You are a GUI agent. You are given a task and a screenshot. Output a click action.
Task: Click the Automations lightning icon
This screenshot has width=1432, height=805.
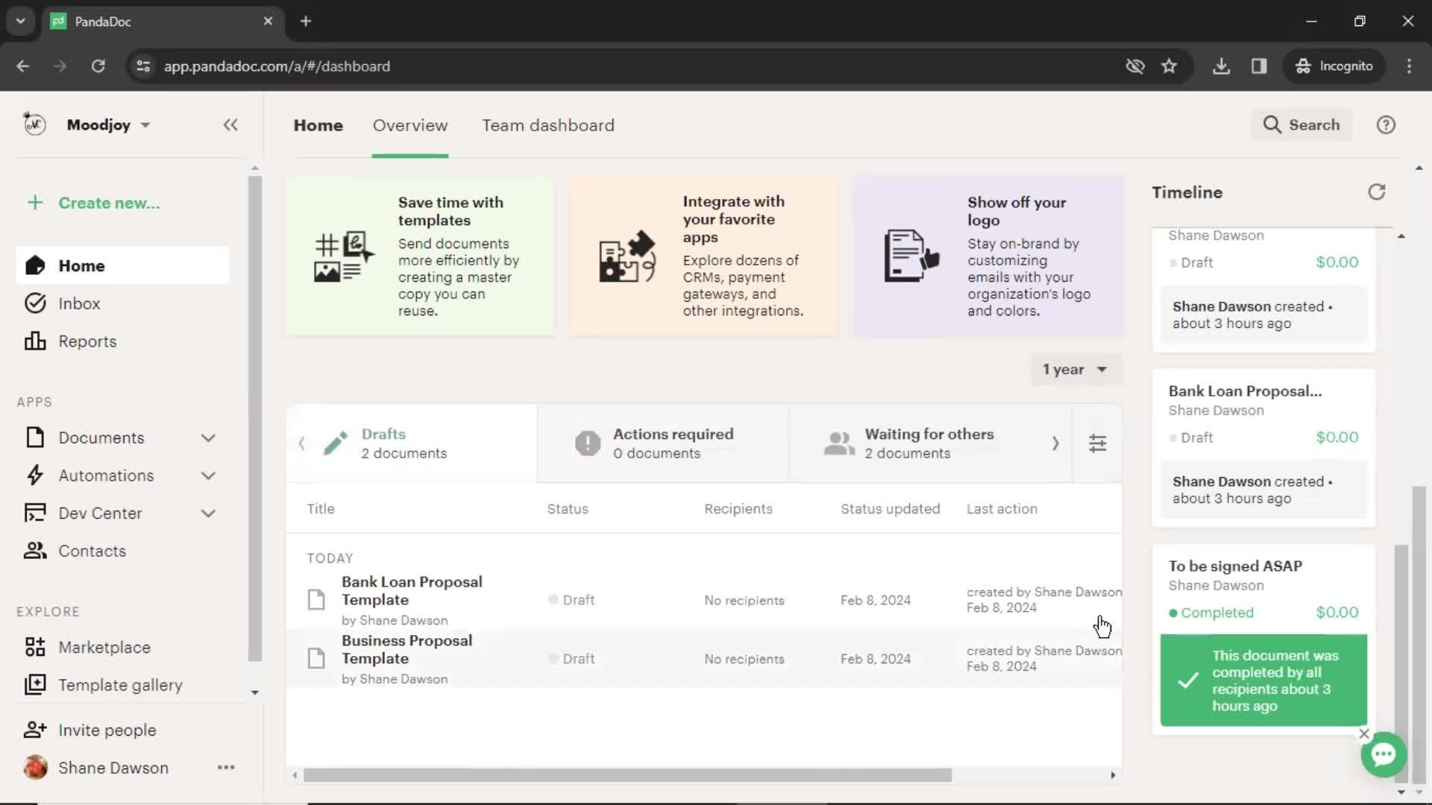[35, 476]
